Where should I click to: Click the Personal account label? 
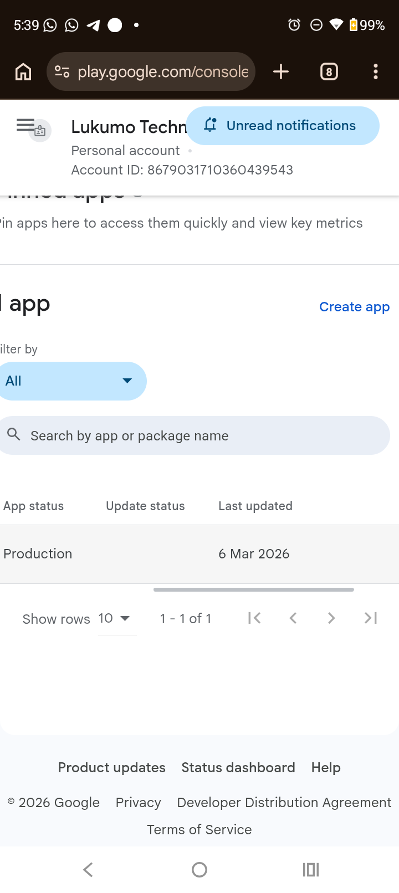point(125,151)
